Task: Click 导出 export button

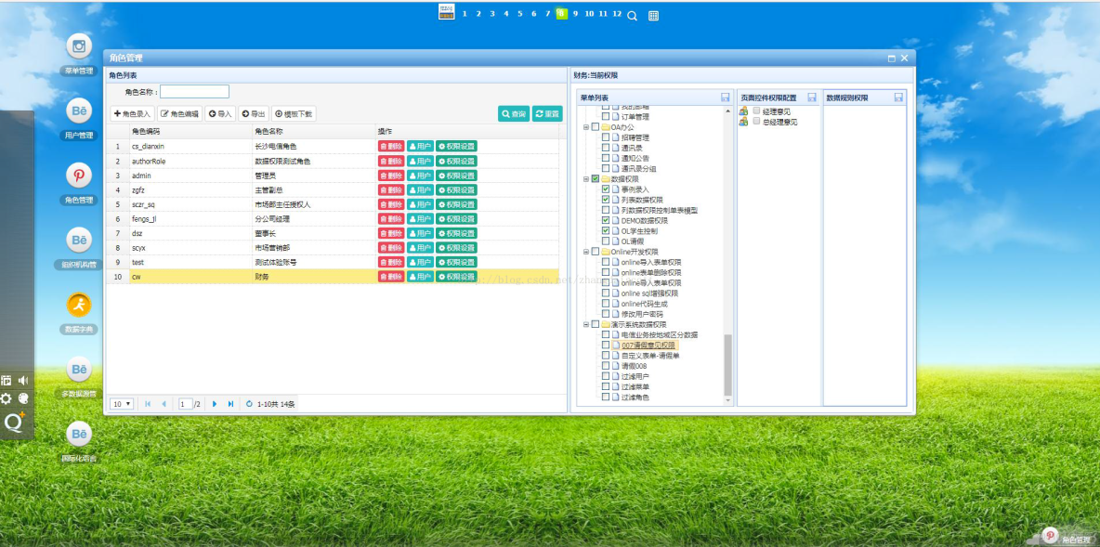Action: 254,113
